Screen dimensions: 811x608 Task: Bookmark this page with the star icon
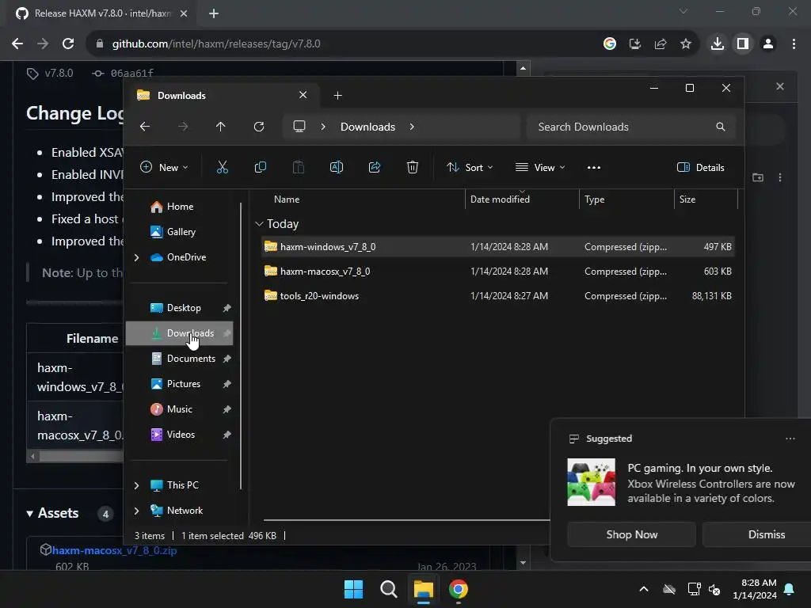[685, 44]
